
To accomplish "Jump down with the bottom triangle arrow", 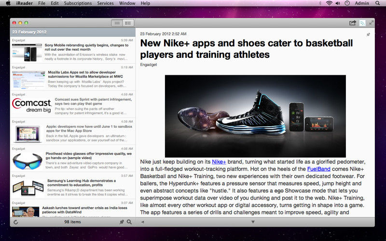I will click(253, 222).
